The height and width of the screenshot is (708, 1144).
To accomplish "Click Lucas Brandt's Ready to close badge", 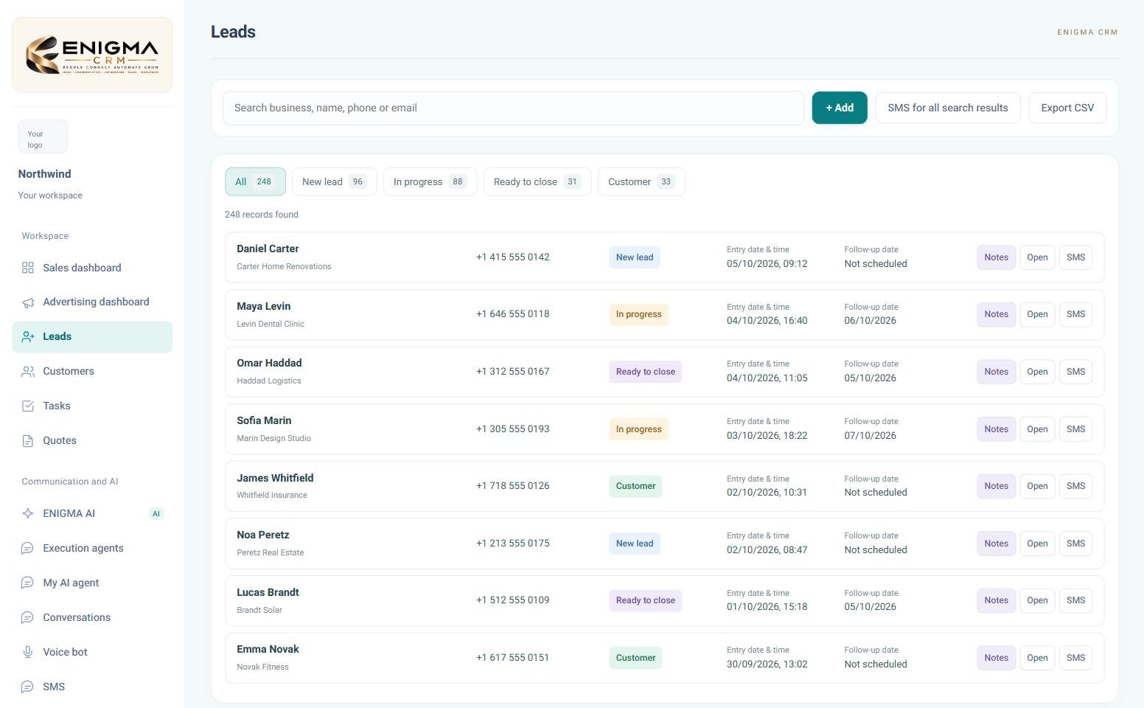I will 646,601.
